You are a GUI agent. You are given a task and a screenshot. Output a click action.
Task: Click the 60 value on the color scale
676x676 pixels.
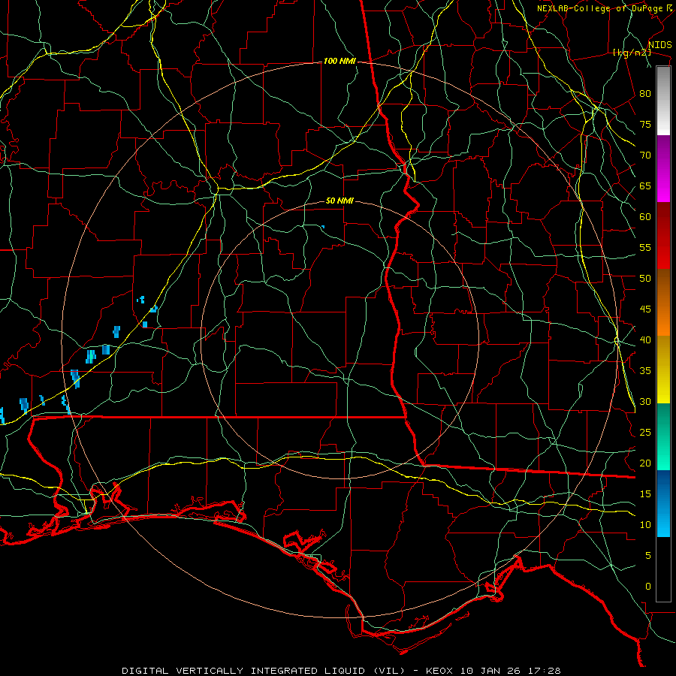click(x=645, y=217)
